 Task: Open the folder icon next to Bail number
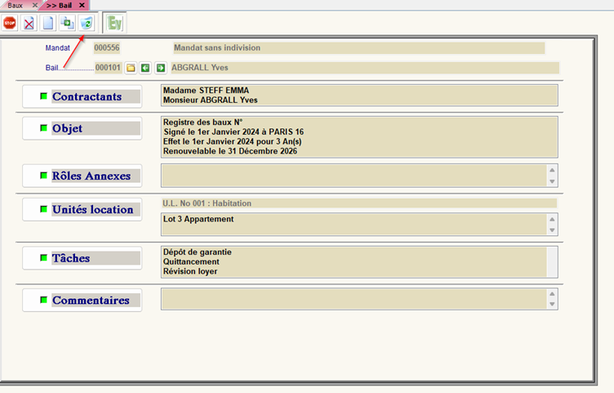pyautogui.click(x=131, y=68)
